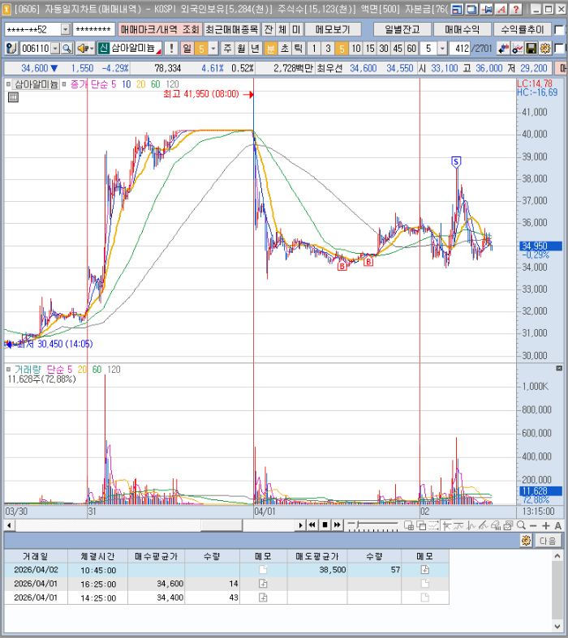Click the chart line drawing tool icon

tap(517, 49)
